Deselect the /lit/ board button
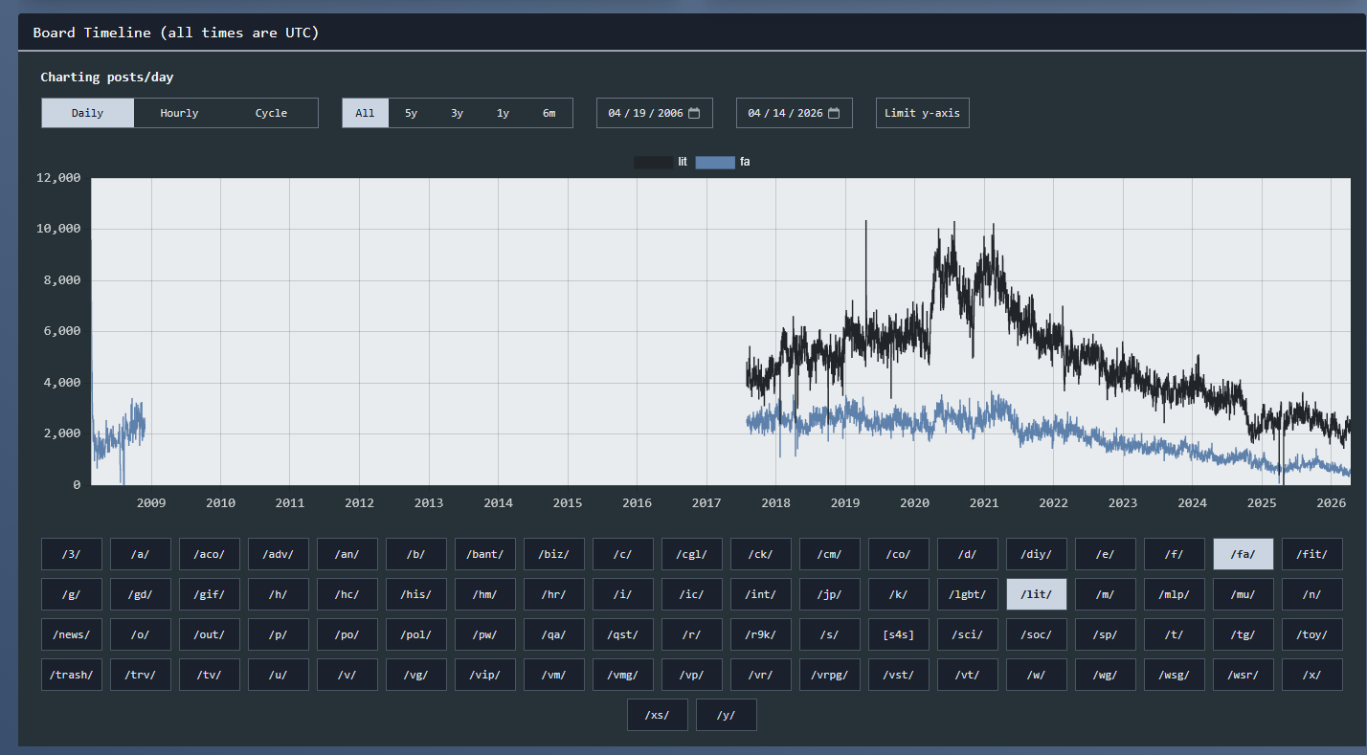The image size is (1367, 755). click(x=1037, y=594)
